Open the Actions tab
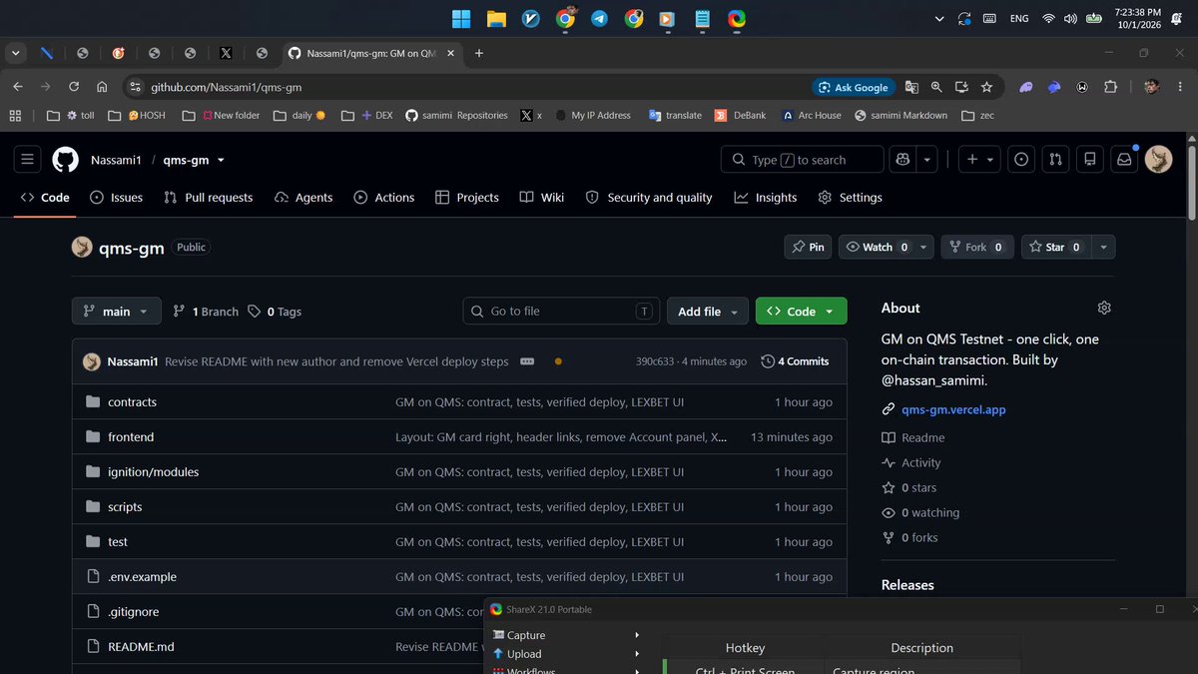 tap(384, 198)
